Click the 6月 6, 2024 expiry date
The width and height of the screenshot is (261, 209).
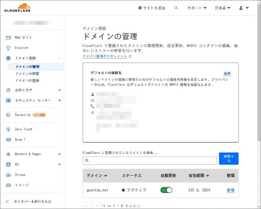pyautogui.click(x=199, y=190)
